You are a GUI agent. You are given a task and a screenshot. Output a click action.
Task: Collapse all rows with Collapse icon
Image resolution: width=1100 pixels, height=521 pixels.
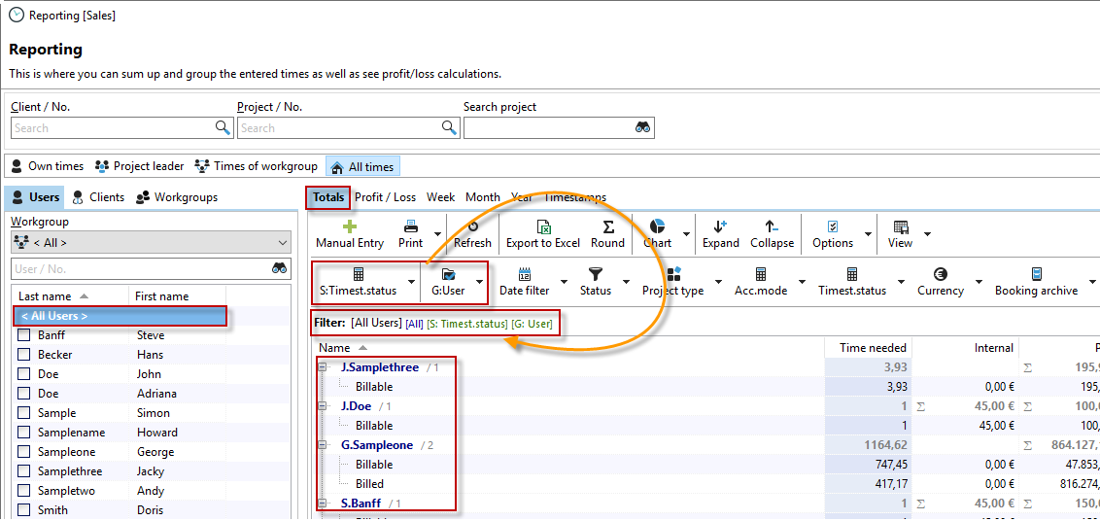point(772,226)
